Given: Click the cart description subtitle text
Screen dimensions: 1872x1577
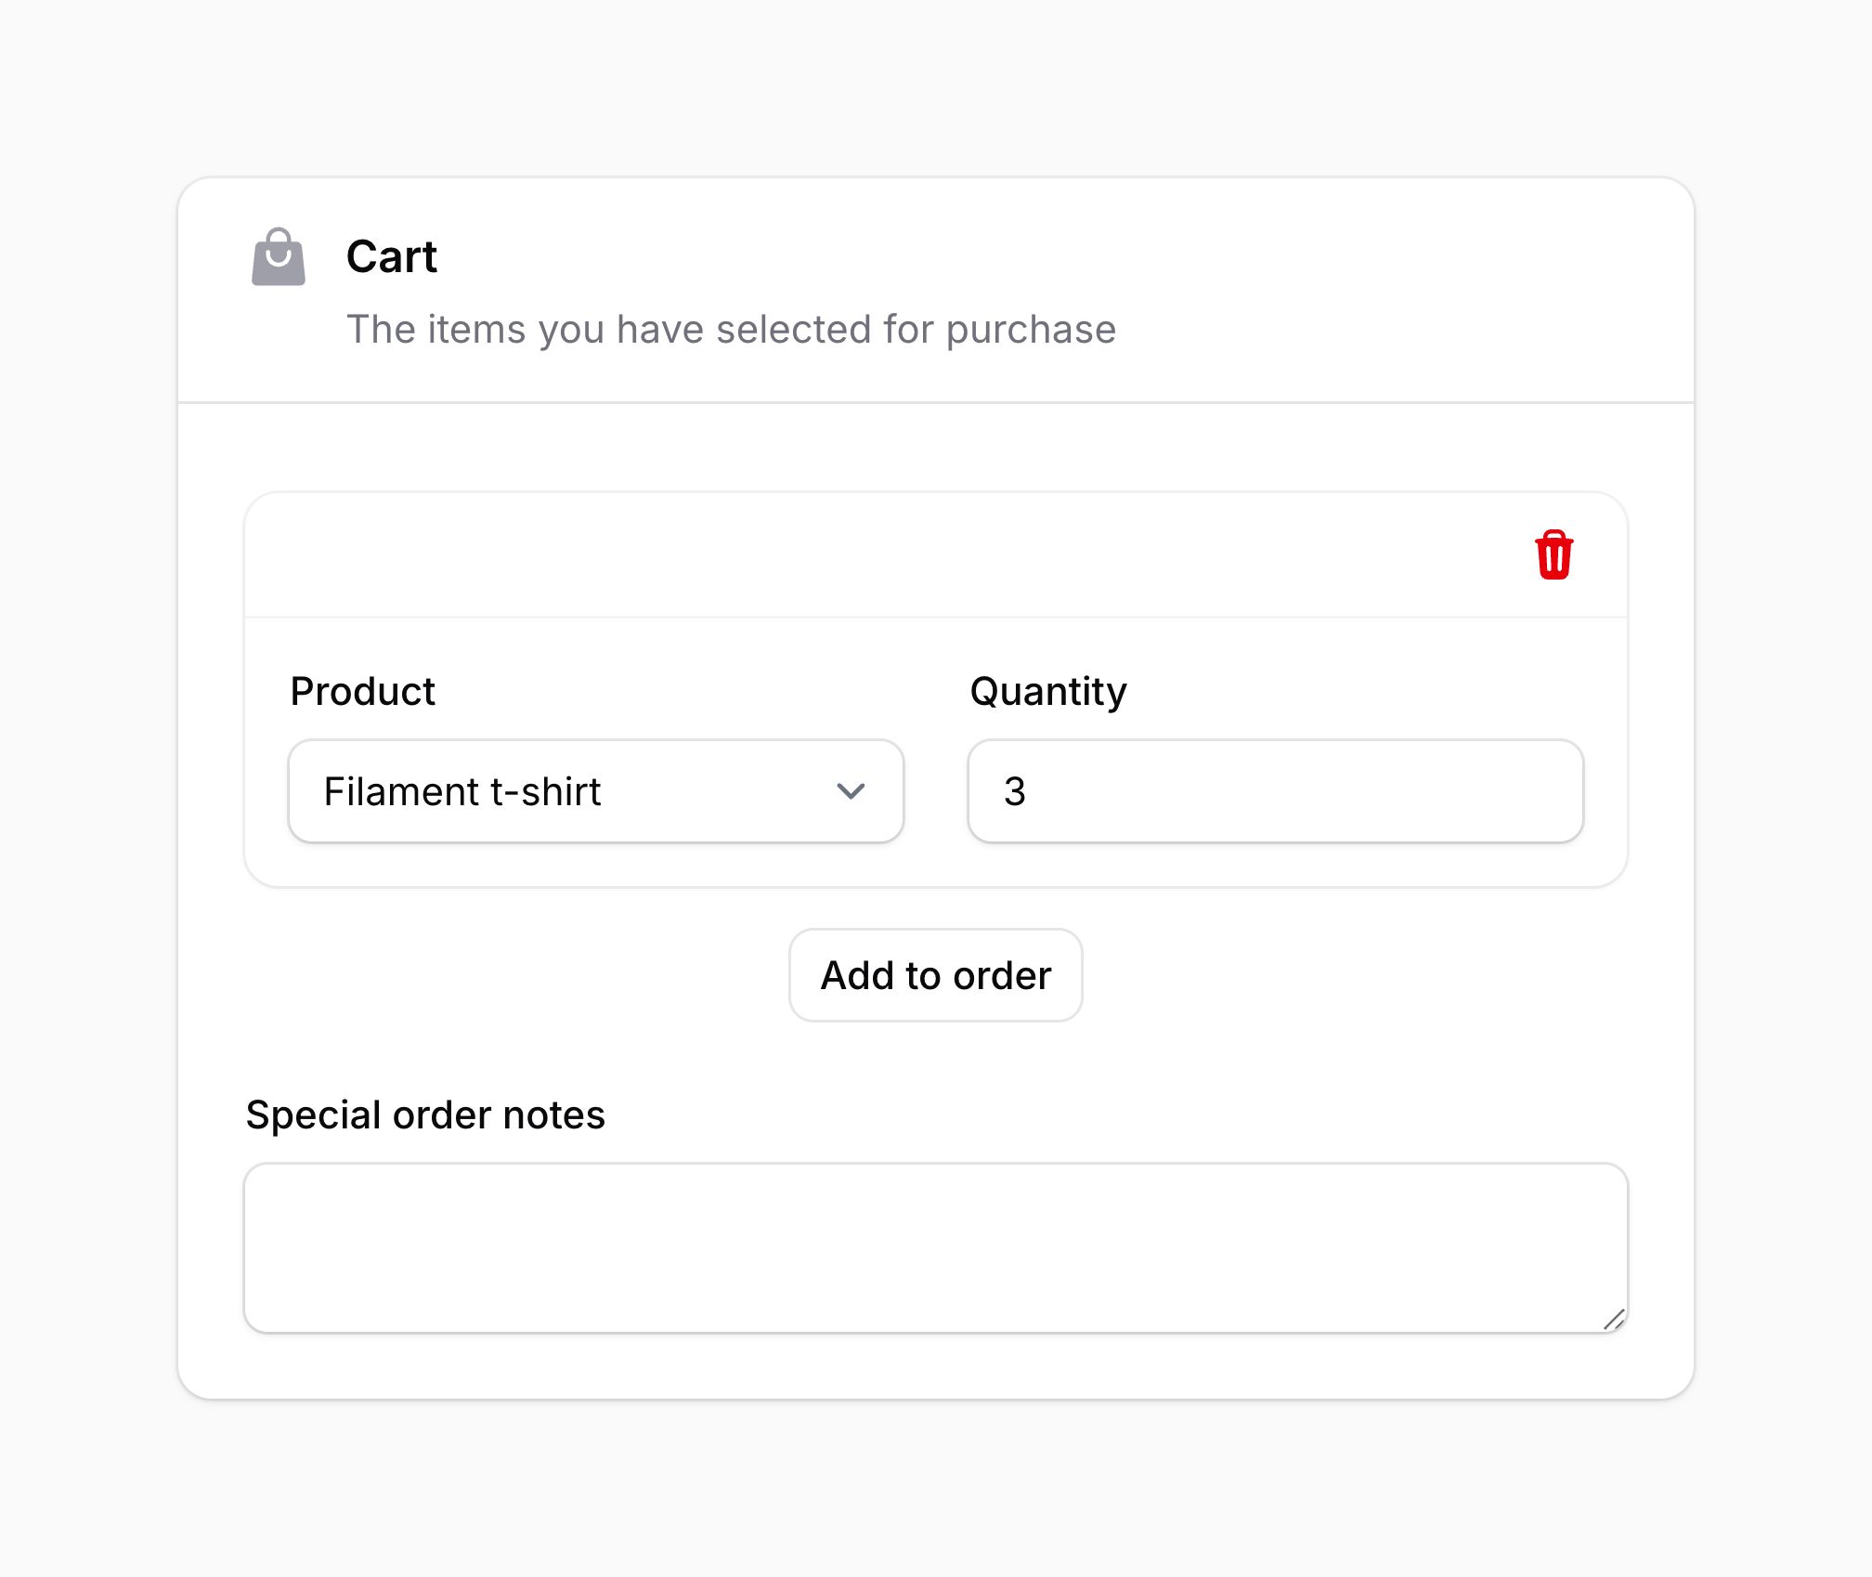Looking at the screenshot, I should 731,330.
